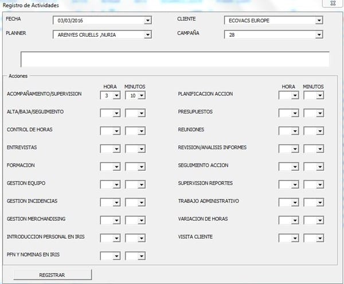Open MINUTOS dropdown for FORMACION
This screenshot has height=284, width=344.
point(142,167)
